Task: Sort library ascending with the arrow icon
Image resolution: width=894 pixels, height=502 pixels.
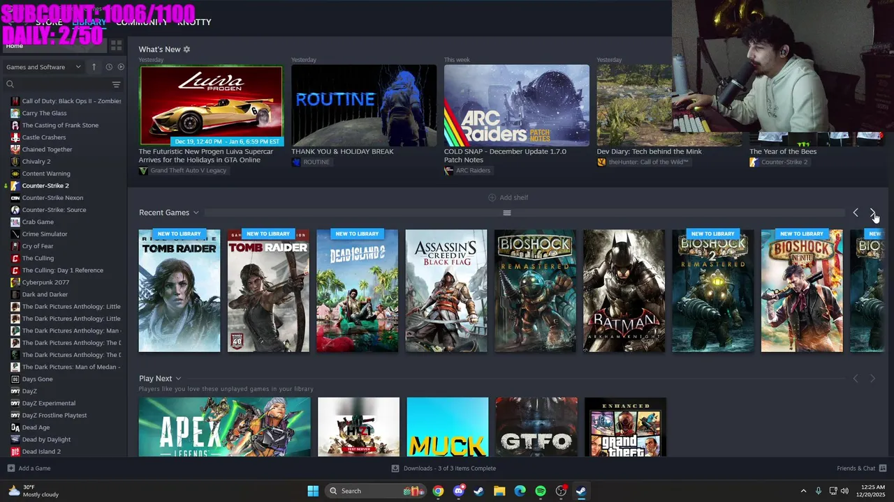Action: [94, 67]
